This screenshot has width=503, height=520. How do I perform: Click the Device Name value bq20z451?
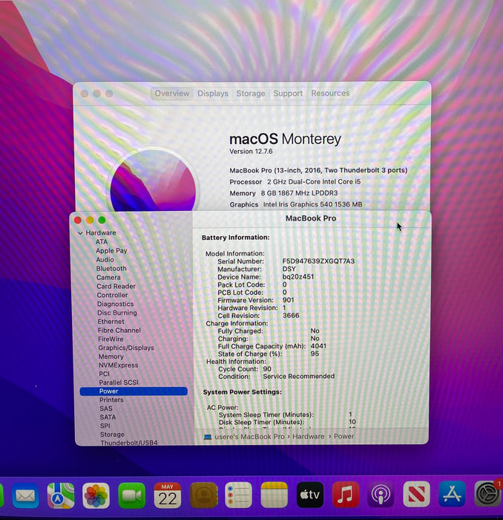coord(298,276)
